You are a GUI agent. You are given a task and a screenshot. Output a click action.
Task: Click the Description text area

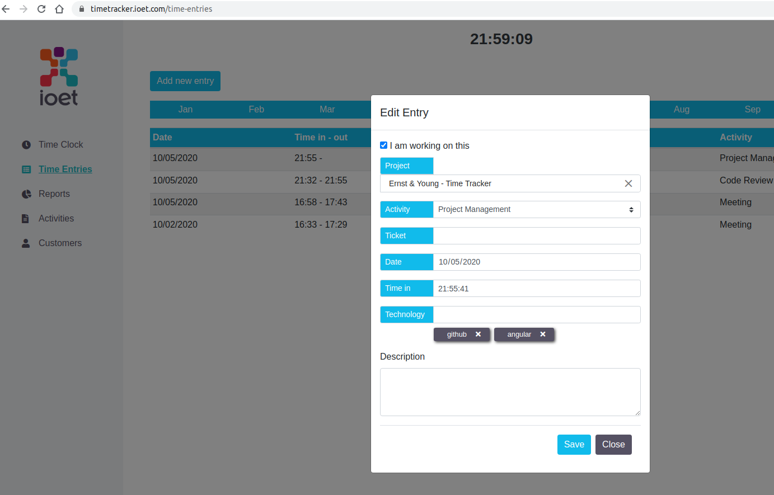coord(510,392)
